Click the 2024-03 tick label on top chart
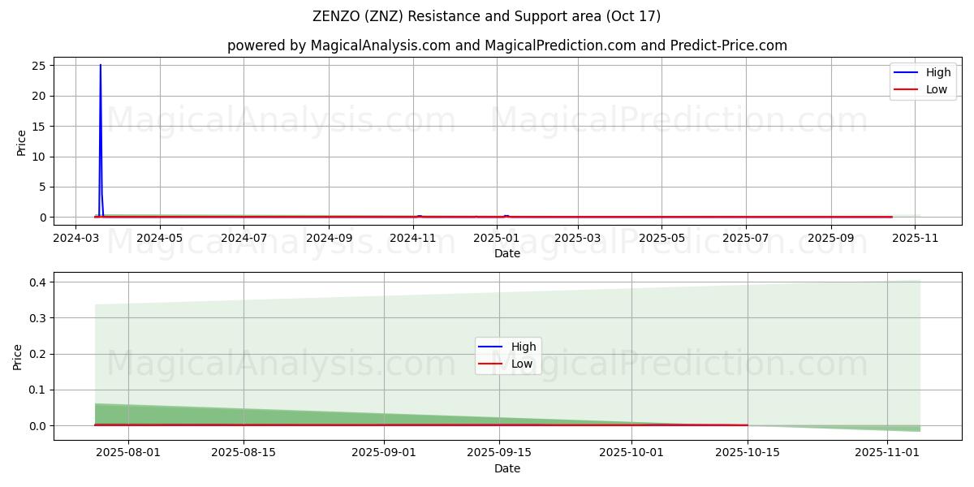Image resolution: width=974 pixels, height=487 pixels. 75,238
